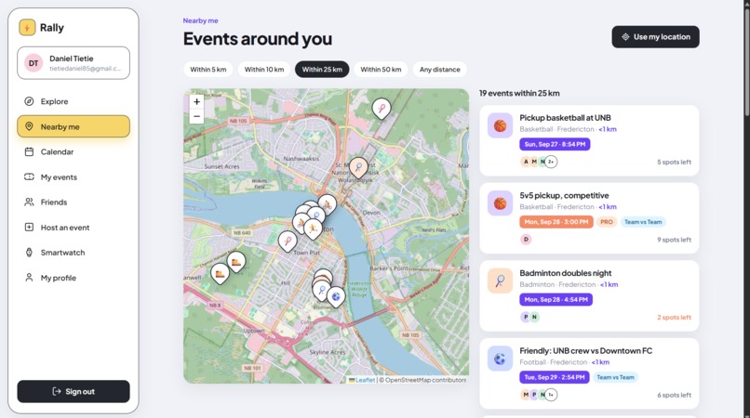Click the Tue, Sep 29 2:54 PM badge
Viewport: 750px width, 418px height.
[555, 377]
